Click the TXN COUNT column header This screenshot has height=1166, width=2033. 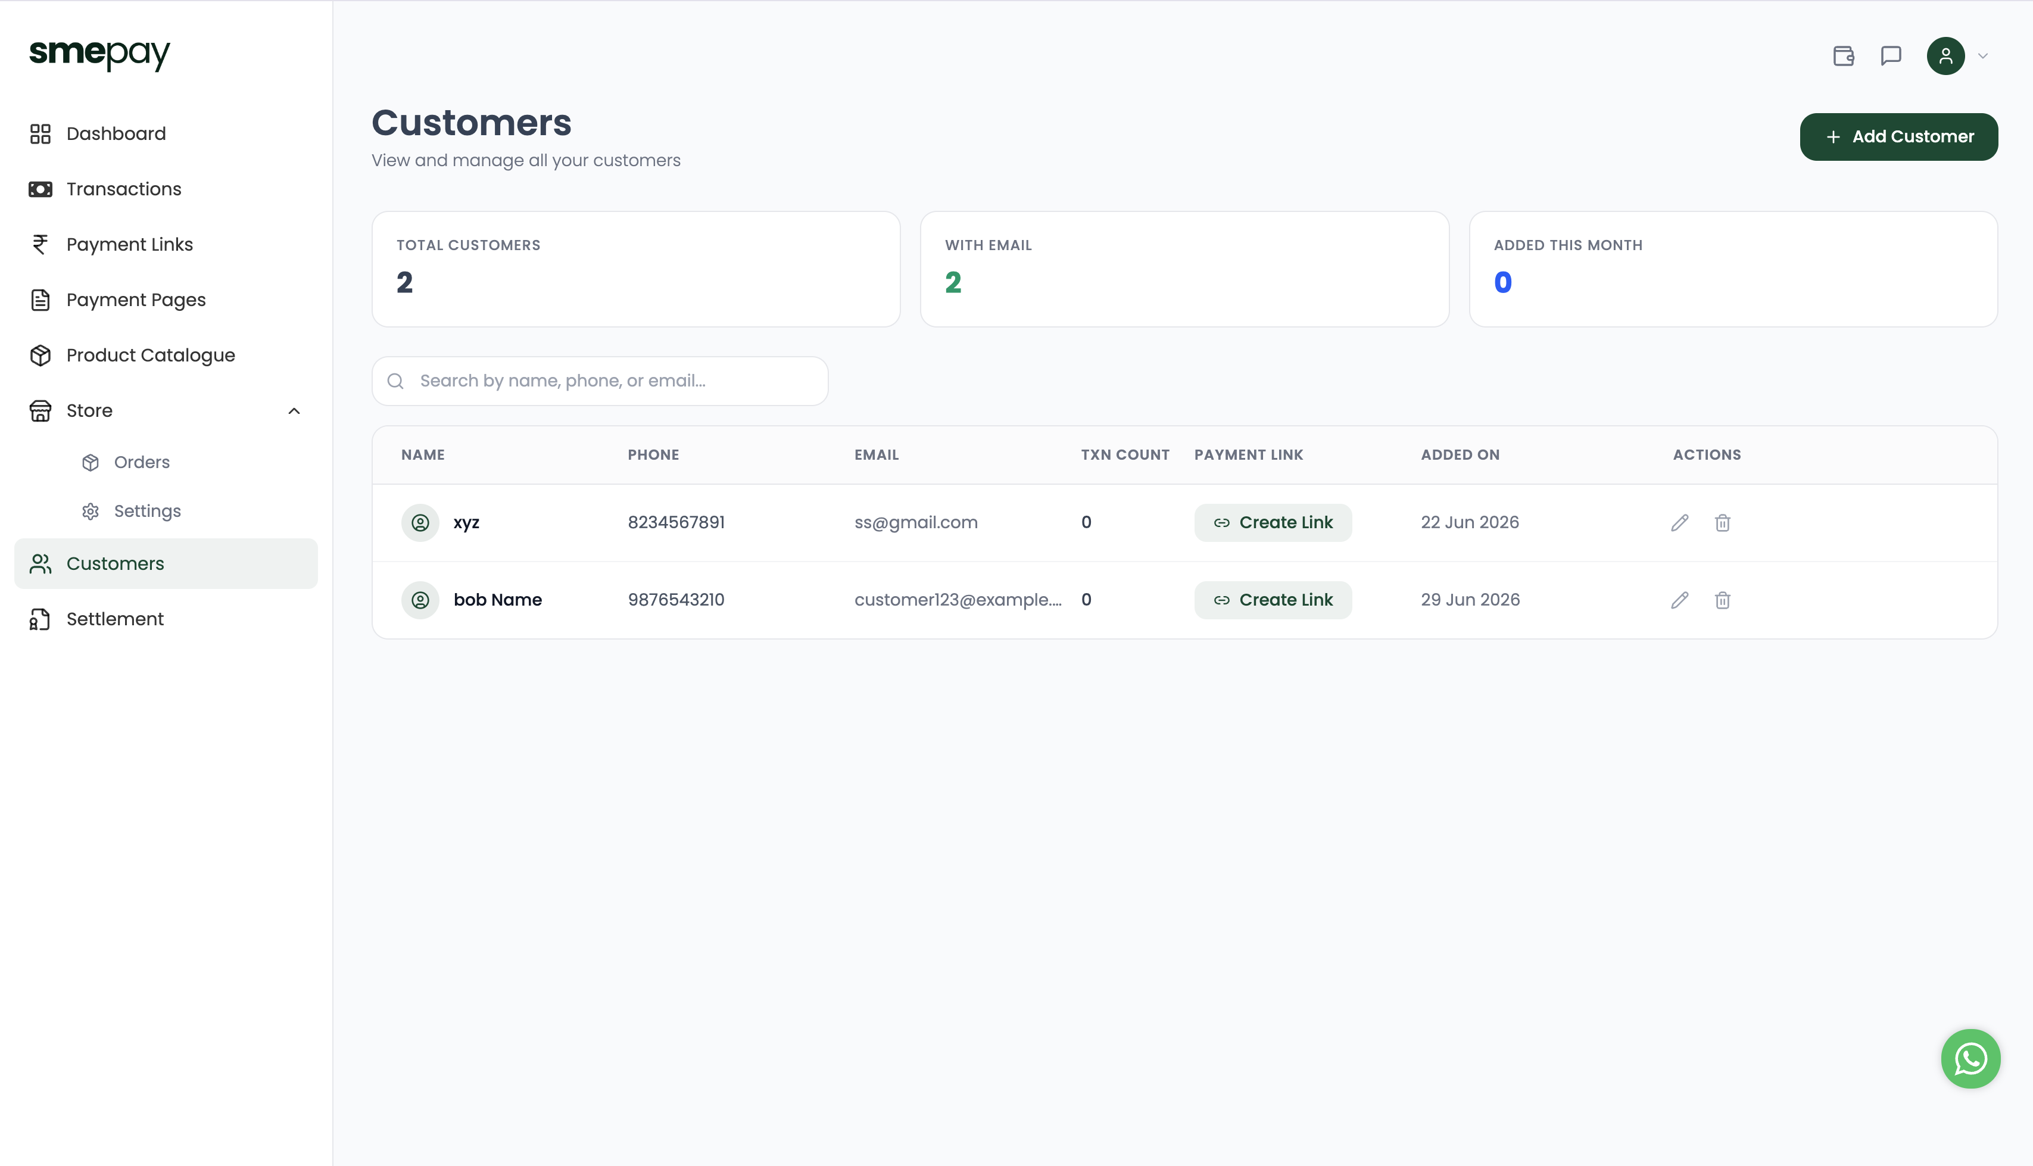(x=1125, y=455)
